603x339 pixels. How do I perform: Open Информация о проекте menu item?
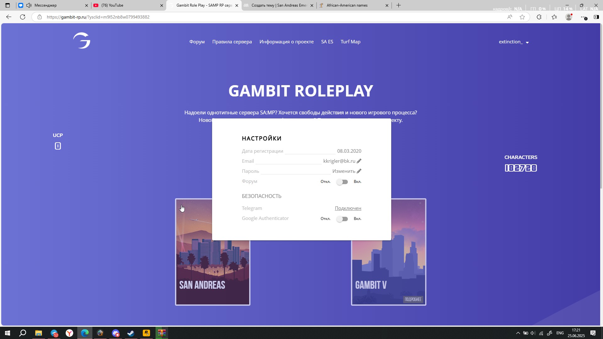click(287, 42)
